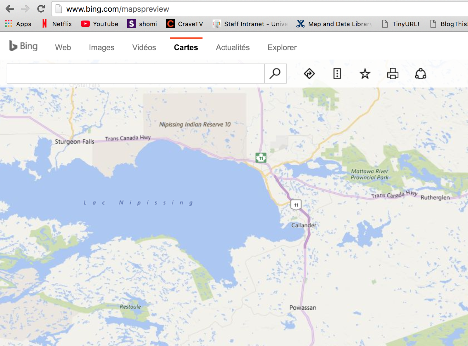Click the Bing logo
The width and height of the screenshot is (468, 346).
click(23, 46)
